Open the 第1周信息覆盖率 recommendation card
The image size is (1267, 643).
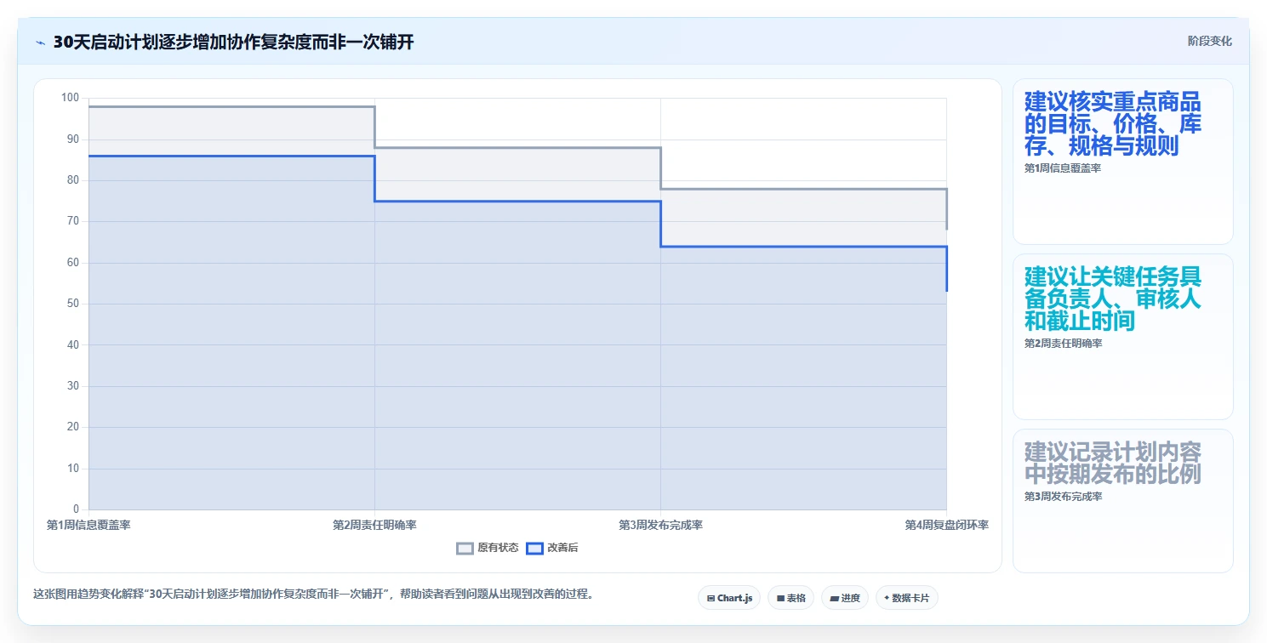pos(1122,162)
